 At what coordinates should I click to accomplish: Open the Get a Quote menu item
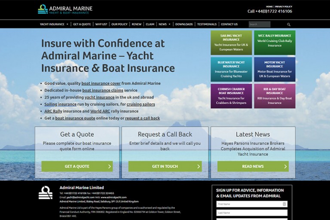[82, 24]
